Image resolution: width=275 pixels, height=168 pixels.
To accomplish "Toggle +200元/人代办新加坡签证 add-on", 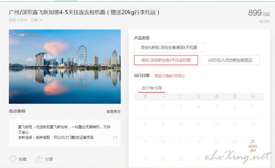I will pos(230,60).
